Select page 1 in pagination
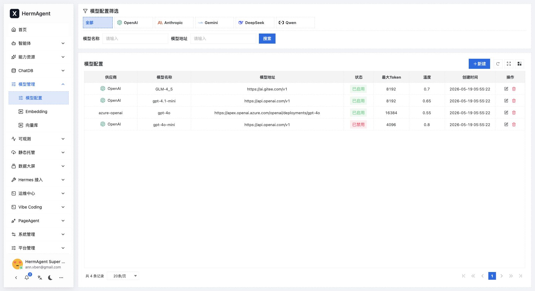This screenshot has height=291, width=535. (x=492, y=276)
